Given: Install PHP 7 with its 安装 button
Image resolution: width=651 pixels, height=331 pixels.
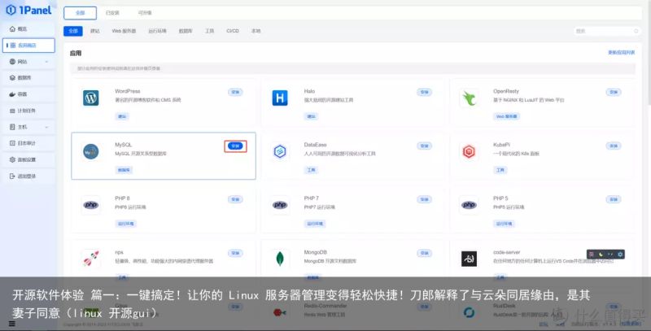Looking at the screenshot, I should coord(424,199).
